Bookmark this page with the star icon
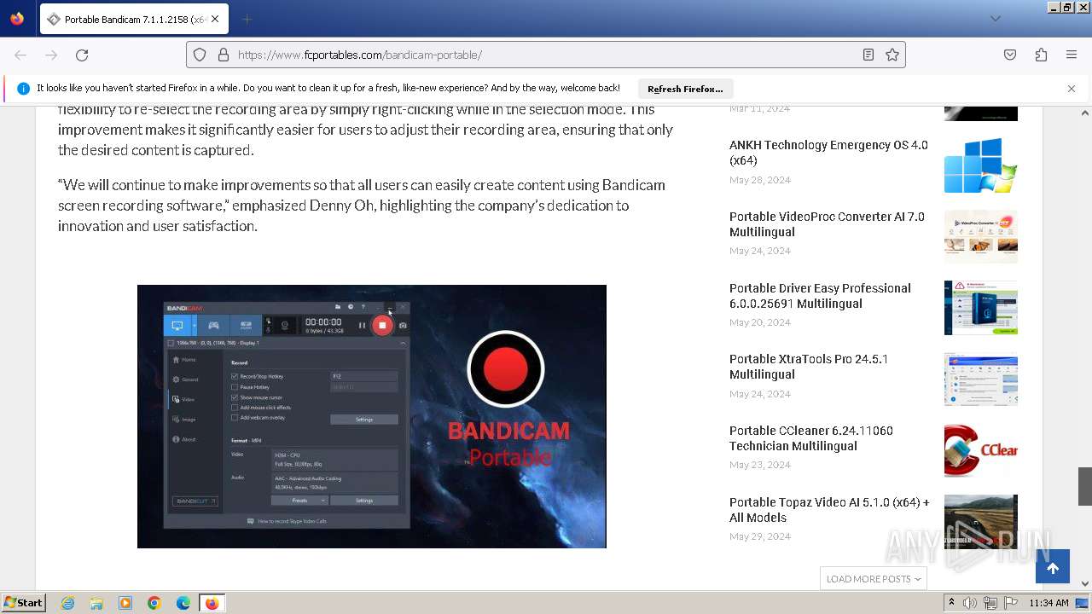This screenshot has height=614, width=1092. coord(892,55)
